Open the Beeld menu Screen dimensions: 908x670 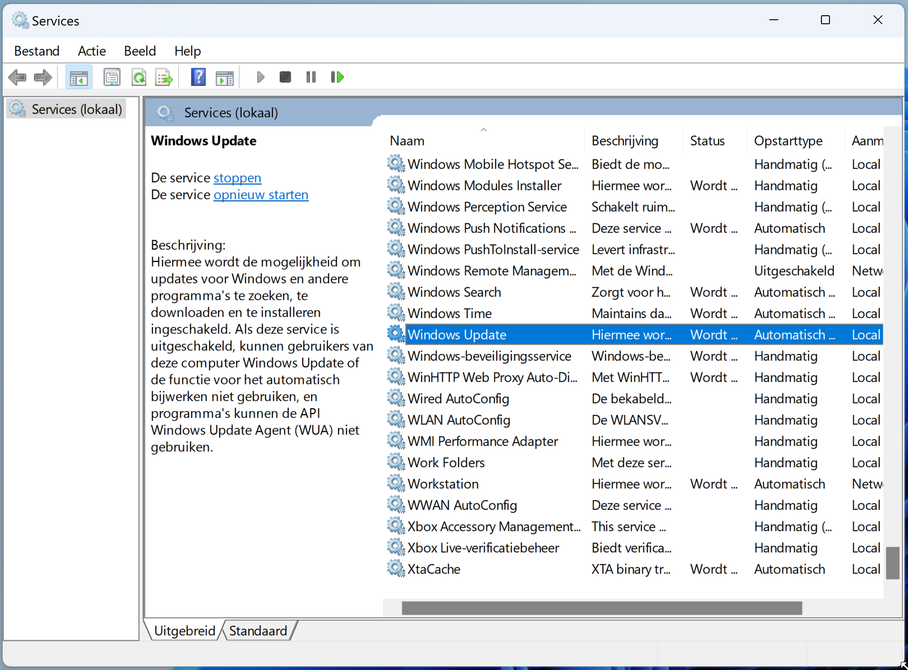[140, 51]
